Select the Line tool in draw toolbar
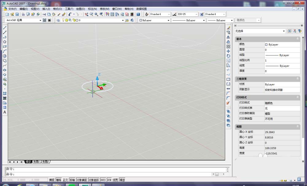This screenshot has width=307, height=186. pos(5,28)
